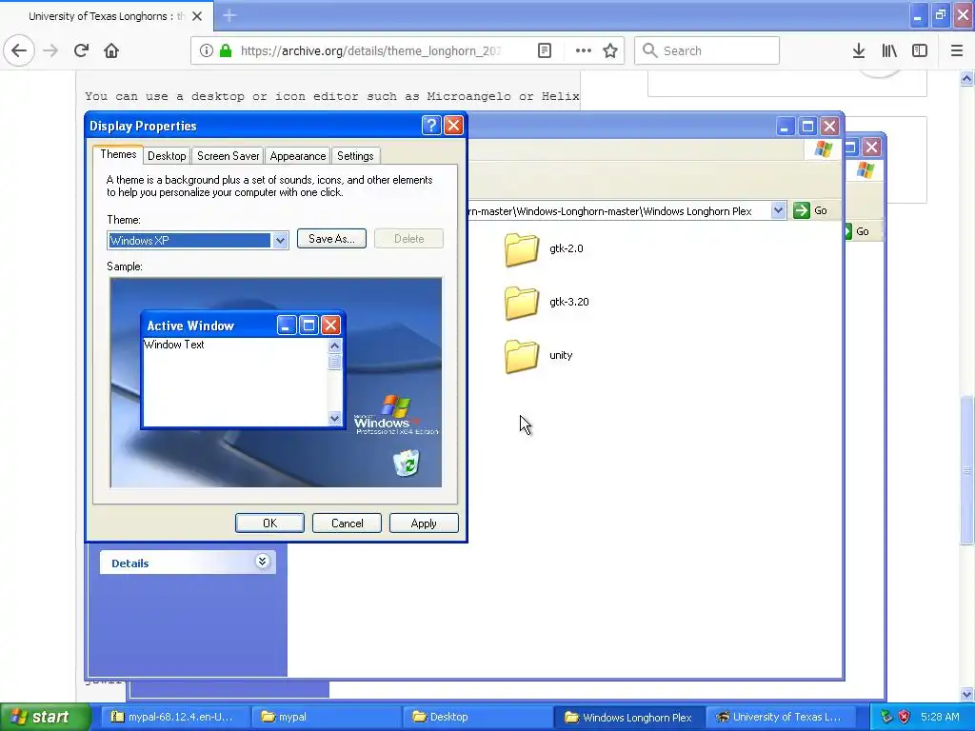Click the browser page scroll-up arrow
Image resolution: width=975 pixels, height=731 pixels.
[967, 78]
